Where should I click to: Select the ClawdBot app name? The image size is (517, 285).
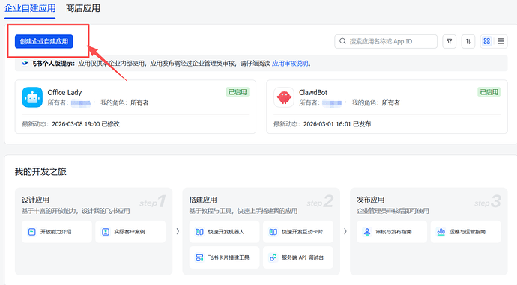click(x=313, y=92)
